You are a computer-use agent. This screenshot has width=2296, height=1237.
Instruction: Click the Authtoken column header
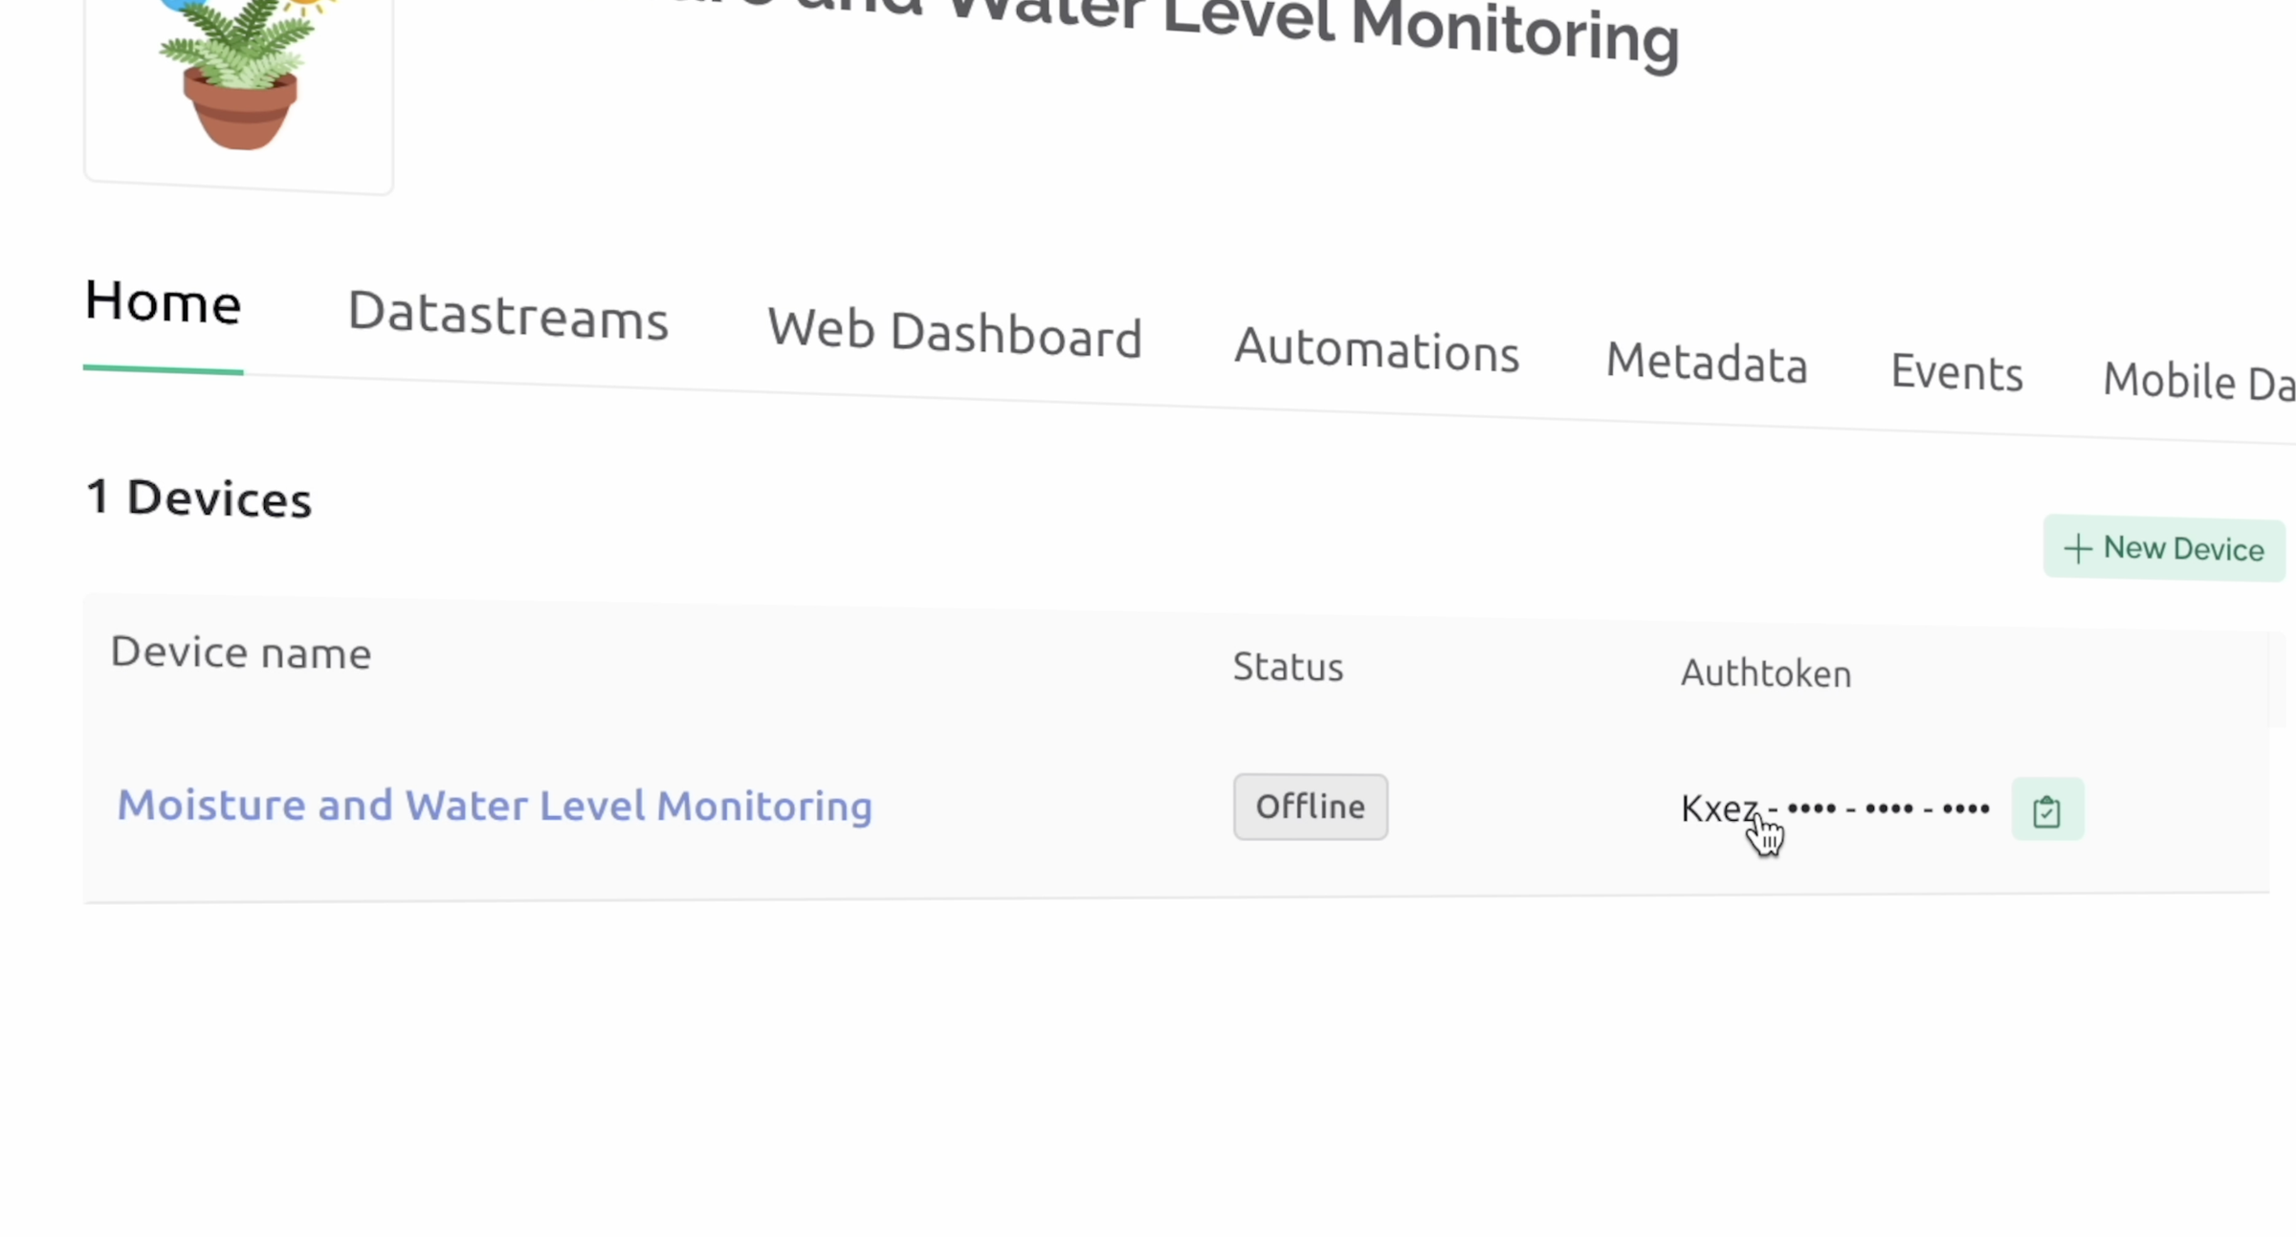1765,673
